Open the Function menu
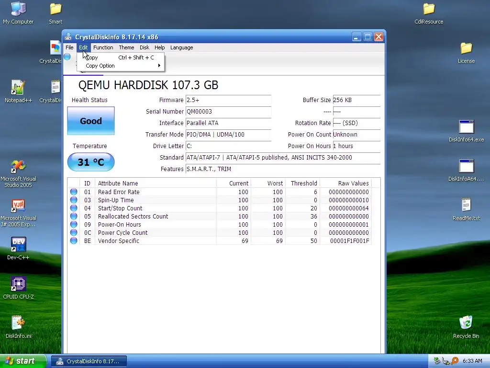The image size is (490, 368). [103, 47]
